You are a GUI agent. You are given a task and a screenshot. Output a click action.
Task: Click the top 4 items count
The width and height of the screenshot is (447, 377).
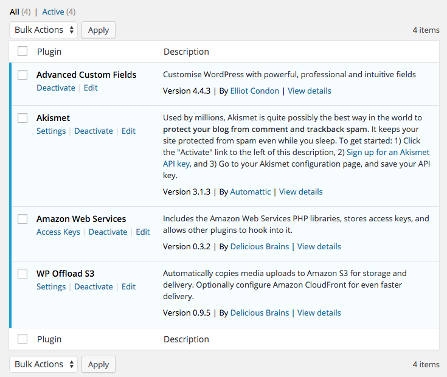click(426, 30)
